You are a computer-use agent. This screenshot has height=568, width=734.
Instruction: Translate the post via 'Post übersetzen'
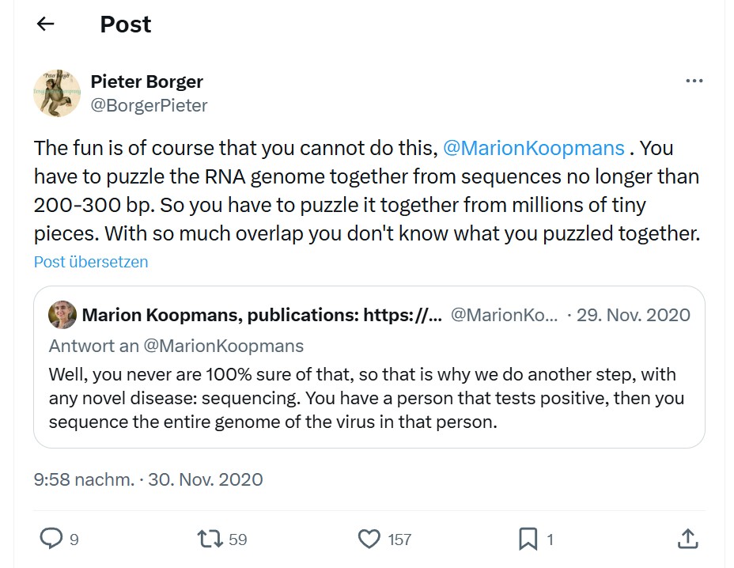90,261
